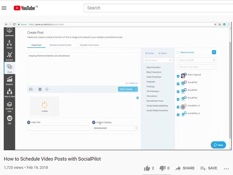Uncheck the socialpilot_co account with grey avatar

click(178, 107)
